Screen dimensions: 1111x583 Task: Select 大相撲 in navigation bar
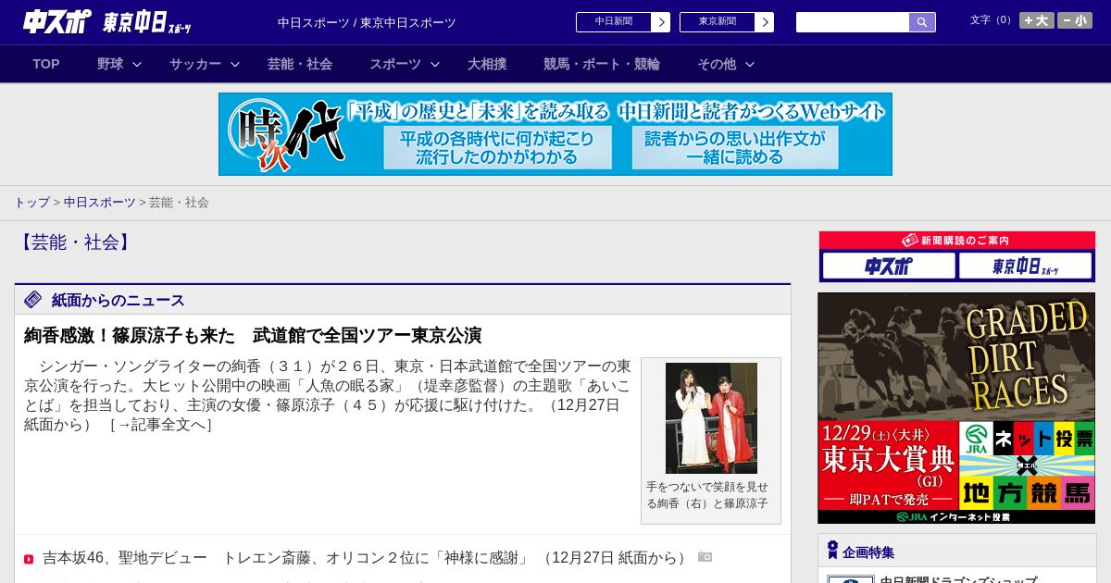pos(487,64)
